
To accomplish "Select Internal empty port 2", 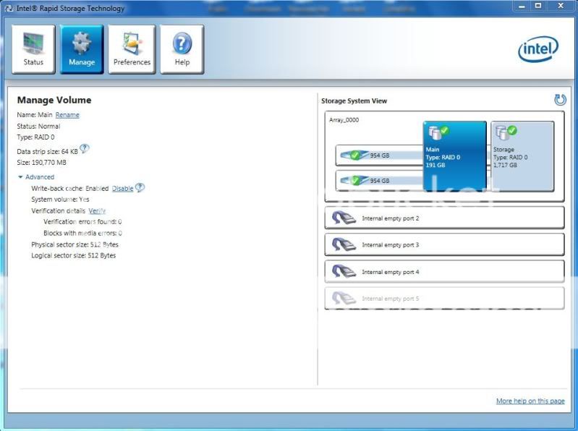I will (444, 218).
